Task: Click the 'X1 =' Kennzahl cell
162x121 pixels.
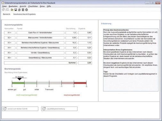Action: pos(10,33)
